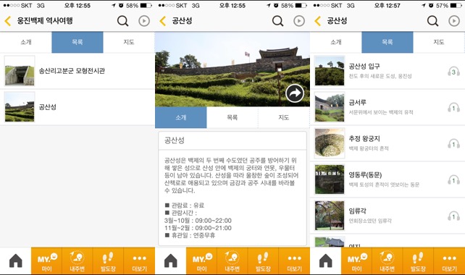
Task: Tap back chevron on middle 공산성 screen
Action: pyautogui.click(x=162, y=21)
